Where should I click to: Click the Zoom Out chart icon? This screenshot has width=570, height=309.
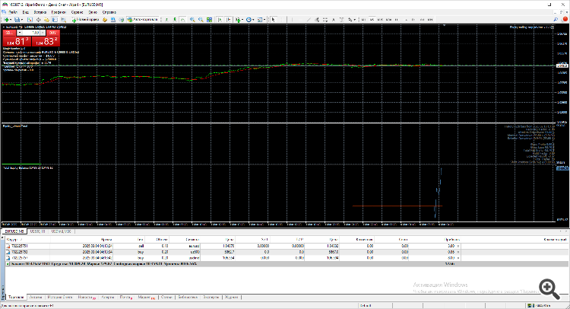[x=200, y=21]
